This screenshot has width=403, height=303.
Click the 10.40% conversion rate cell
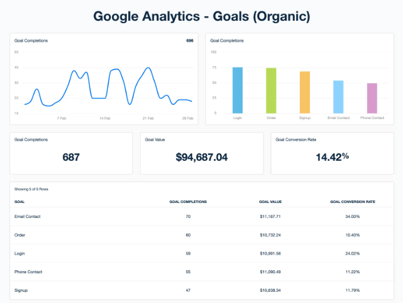tap(353, 235)
